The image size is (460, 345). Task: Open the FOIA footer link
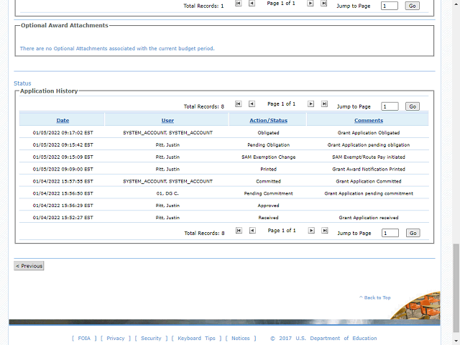84,339
